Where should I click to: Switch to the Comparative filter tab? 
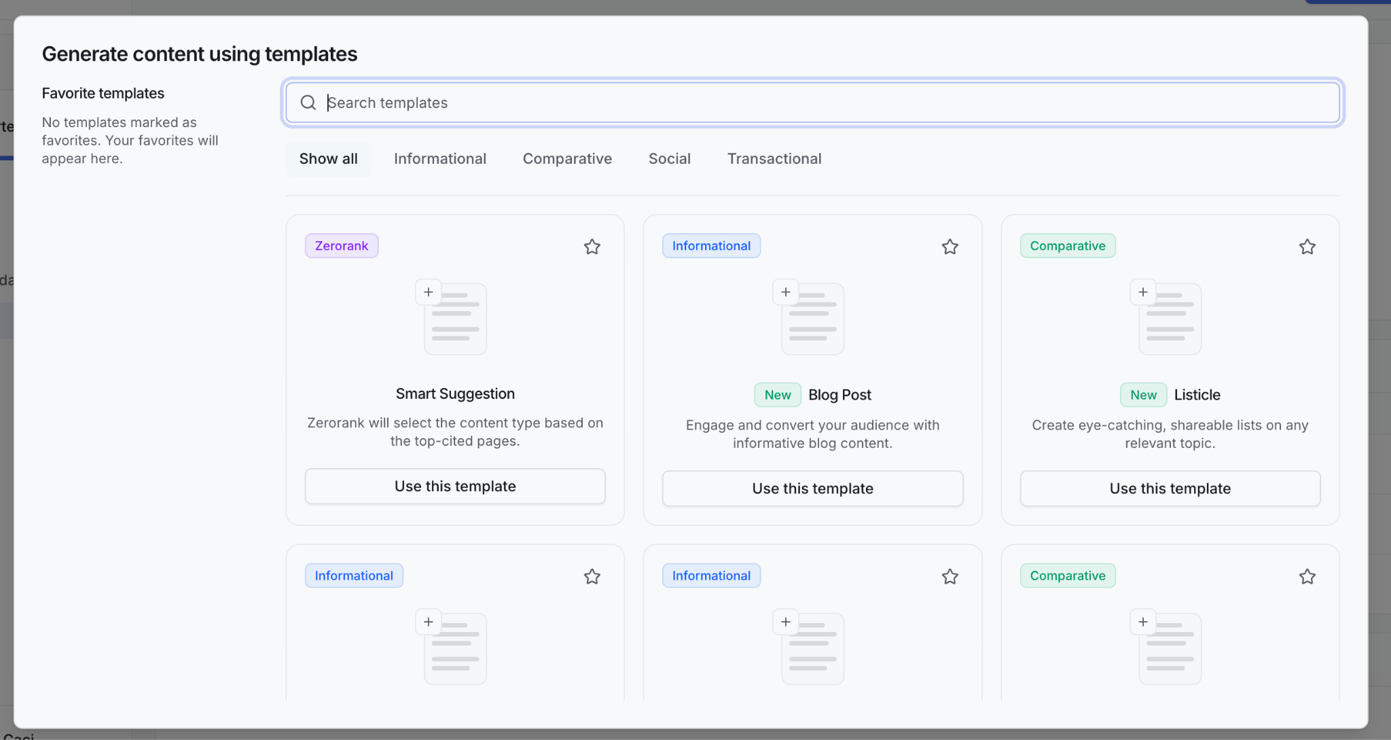point(567,158)
